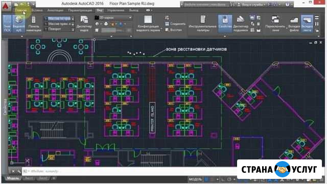Image resolution: width=327 pixels, height=184 pixels.
Task: Select the View (Вид) ribbon tab
Action: (x=100, y=10)
